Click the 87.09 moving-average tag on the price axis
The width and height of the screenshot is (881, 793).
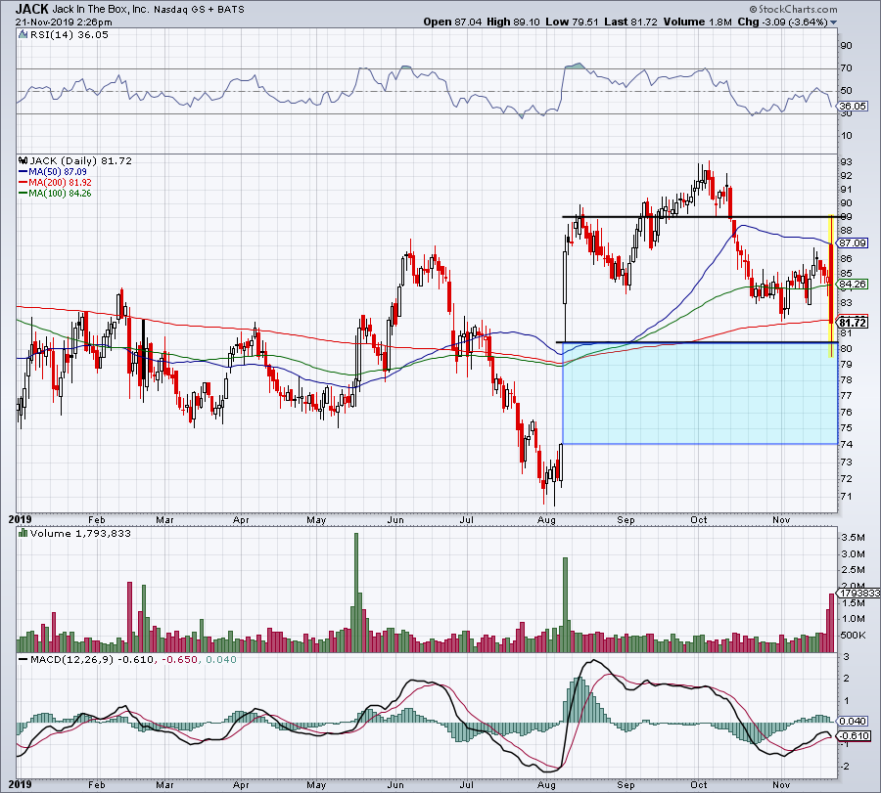tap(853, 243)
